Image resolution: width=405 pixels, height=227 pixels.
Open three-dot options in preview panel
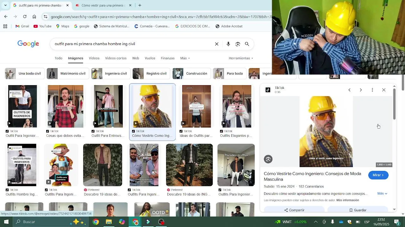coord(372,90)
